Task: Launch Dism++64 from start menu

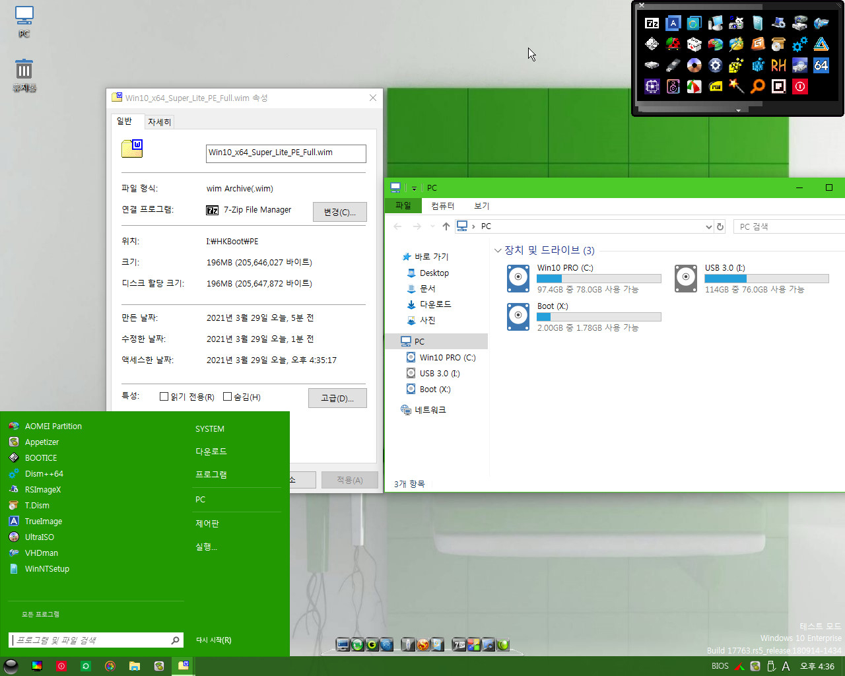Action: point(36,474)
